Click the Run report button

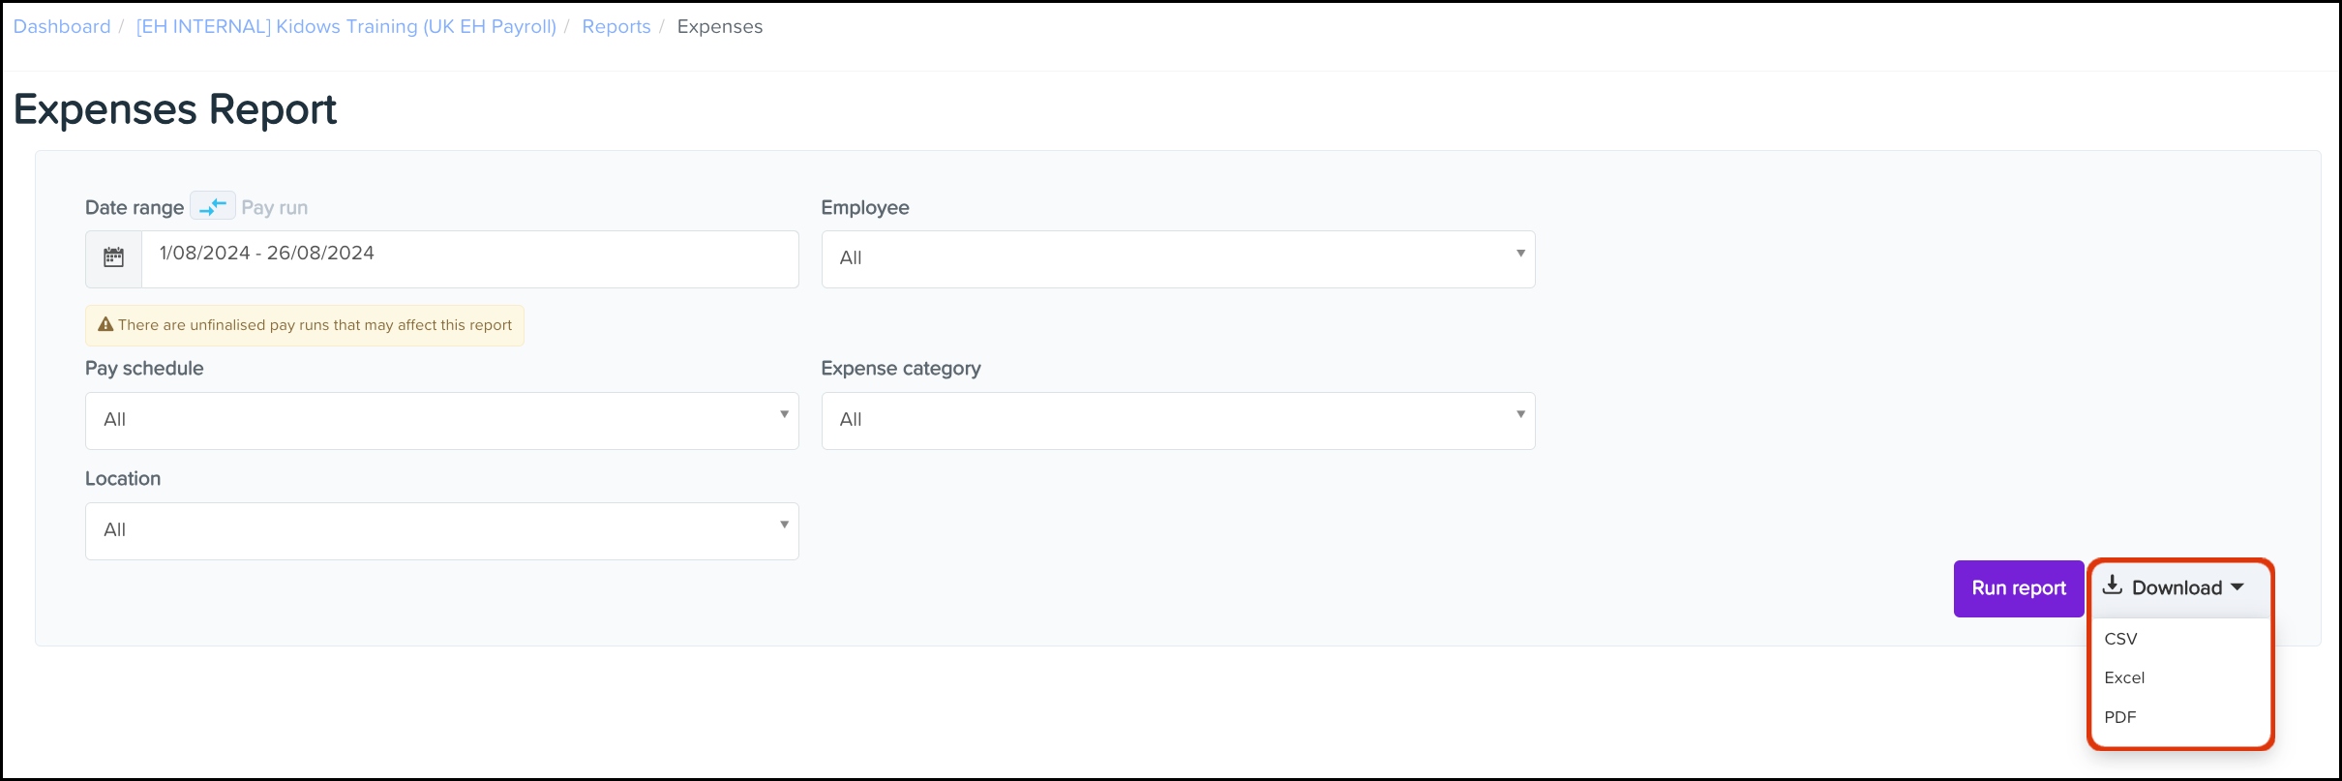click(2019, 588)
